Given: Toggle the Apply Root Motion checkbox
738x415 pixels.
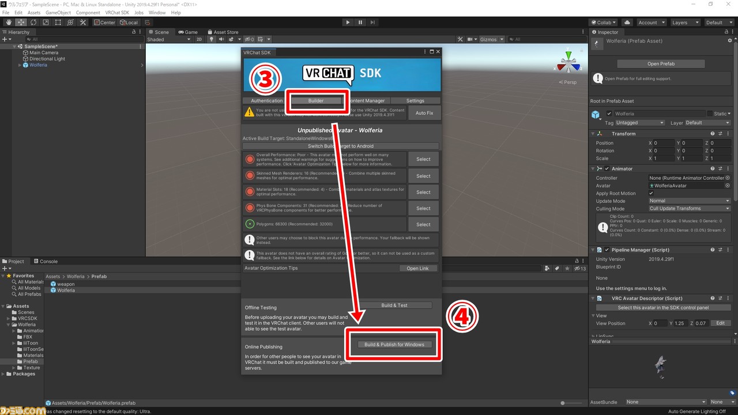Looking at the screenshot, I should coord(652,193).
